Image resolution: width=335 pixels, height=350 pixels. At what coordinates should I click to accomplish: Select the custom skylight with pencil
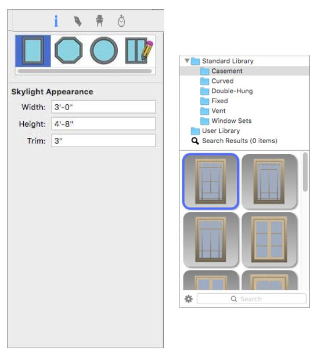pos(139,50)
